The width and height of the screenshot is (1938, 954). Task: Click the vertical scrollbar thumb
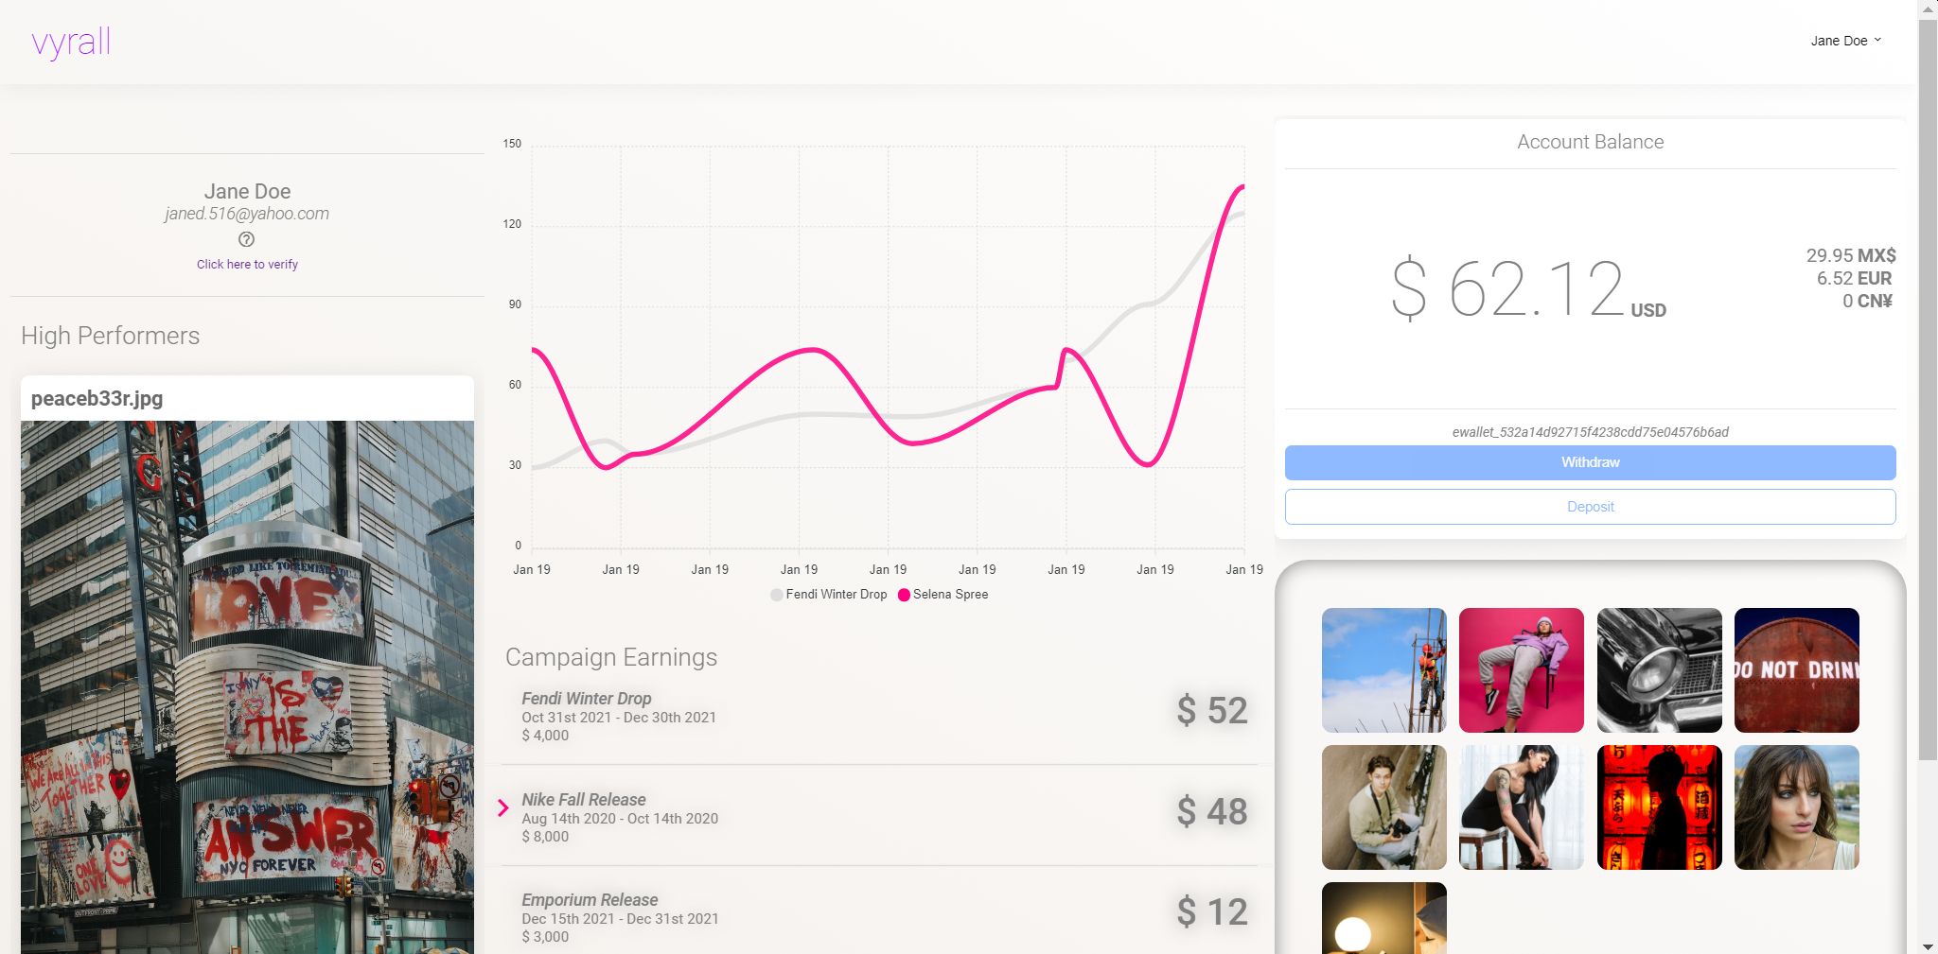pyautogui.click(x=1928, y=388)
